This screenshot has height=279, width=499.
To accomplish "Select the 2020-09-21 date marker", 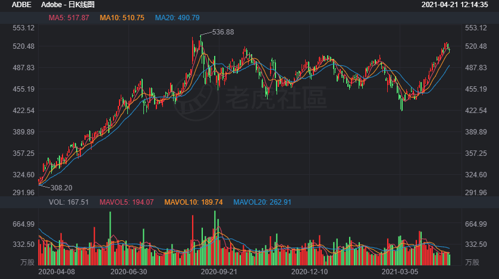I will pos(219,271).
